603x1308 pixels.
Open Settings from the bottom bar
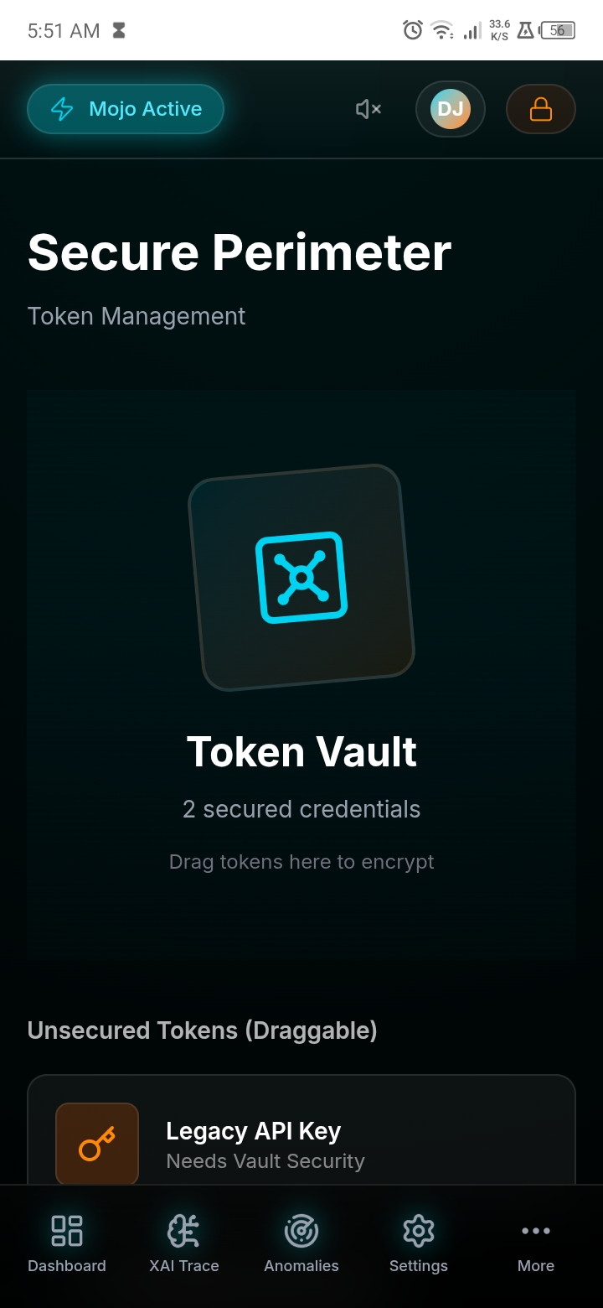click(x=419, y=1244)
